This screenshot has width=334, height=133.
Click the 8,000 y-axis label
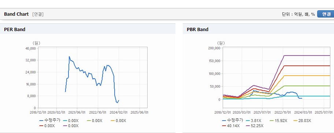31,96
